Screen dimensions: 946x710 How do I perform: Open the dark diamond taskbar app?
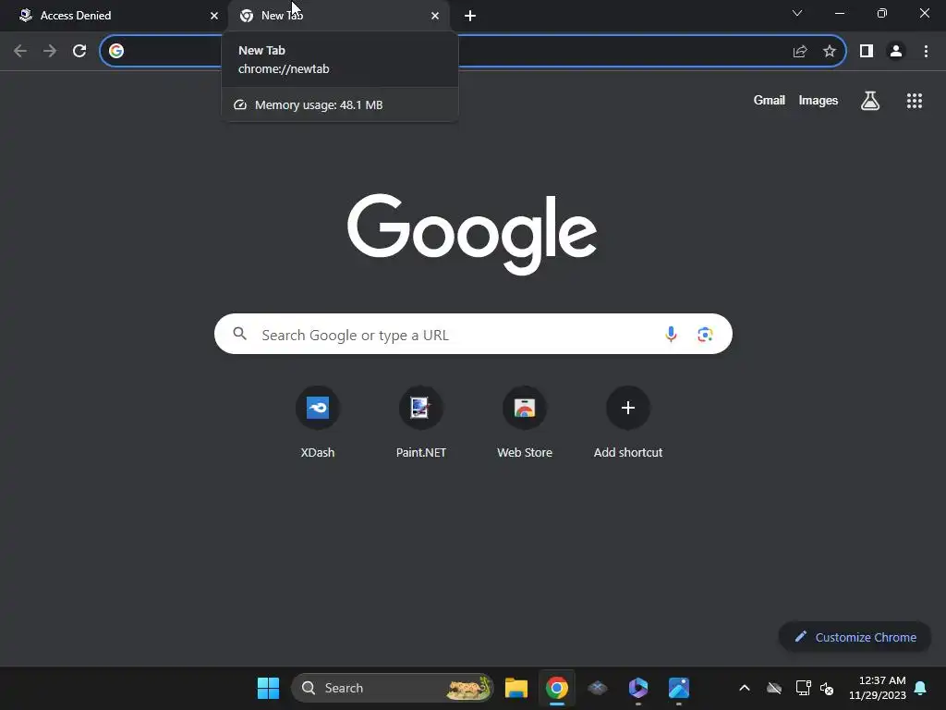598,688
